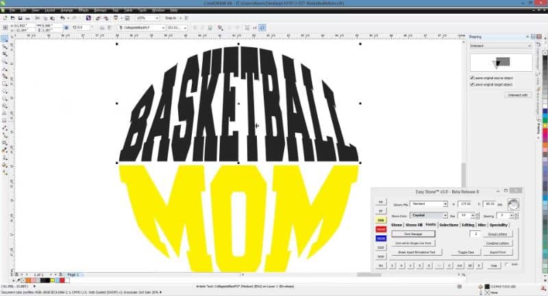The width and height of the screenshot is (548, 296).
Task: Click Break Apart Rhinestone Text button
Action: point(416,252)
